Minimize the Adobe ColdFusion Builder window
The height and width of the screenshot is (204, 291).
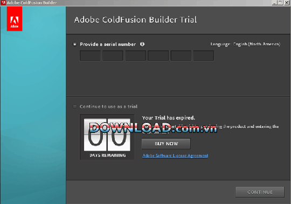pyautogui.click(x=274, y=3)
